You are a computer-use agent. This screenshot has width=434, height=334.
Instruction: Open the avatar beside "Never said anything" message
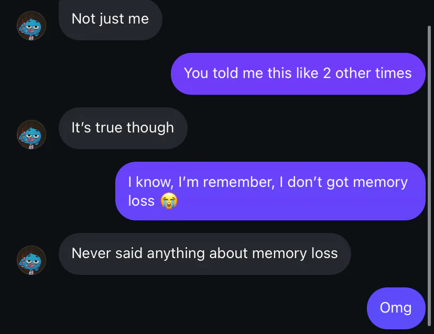pyautogui.click(x=31, y=260)
